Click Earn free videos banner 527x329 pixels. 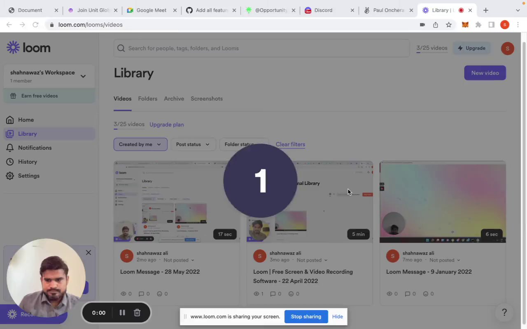coord(49,96)
